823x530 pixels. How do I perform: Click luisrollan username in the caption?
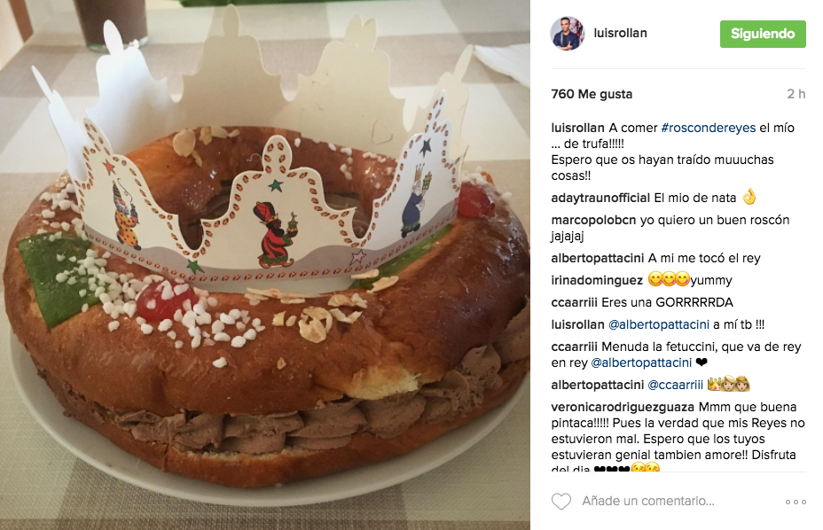(x=578, y=128)
